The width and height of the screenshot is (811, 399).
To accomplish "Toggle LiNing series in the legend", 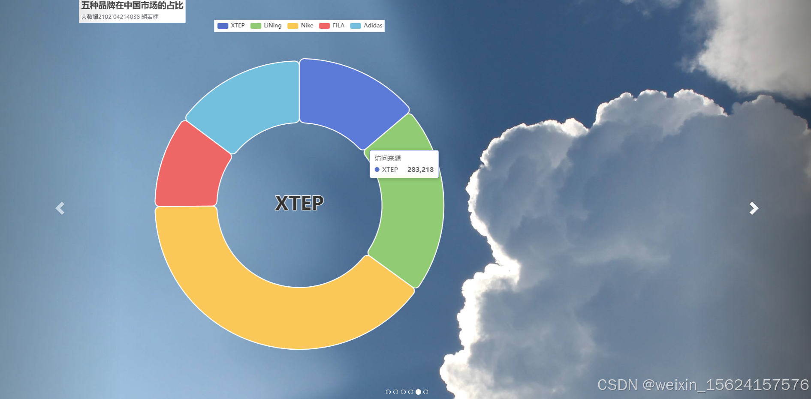I will [x=266, y=26].
